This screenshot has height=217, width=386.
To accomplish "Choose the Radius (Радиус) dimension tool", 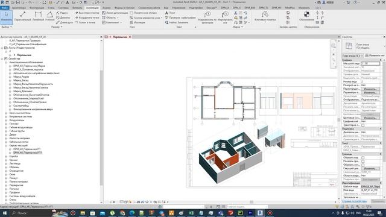I will point(62,13).
